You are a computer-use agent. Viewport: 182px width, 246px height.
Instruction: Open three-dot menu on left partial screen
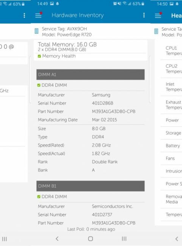24,16
